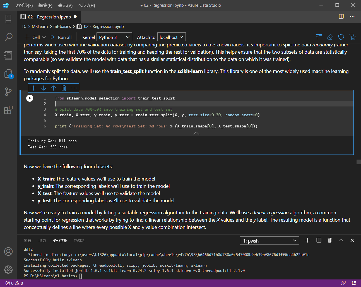The width and height of the screenshot is (361, 287).
Task: Click the trusted notebook shield icon
Action: 341,37
